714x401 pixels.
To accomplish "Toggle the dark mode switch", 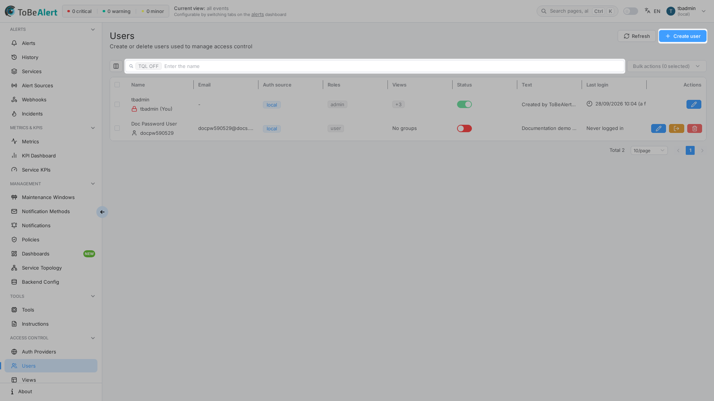I will pos(630,11).
